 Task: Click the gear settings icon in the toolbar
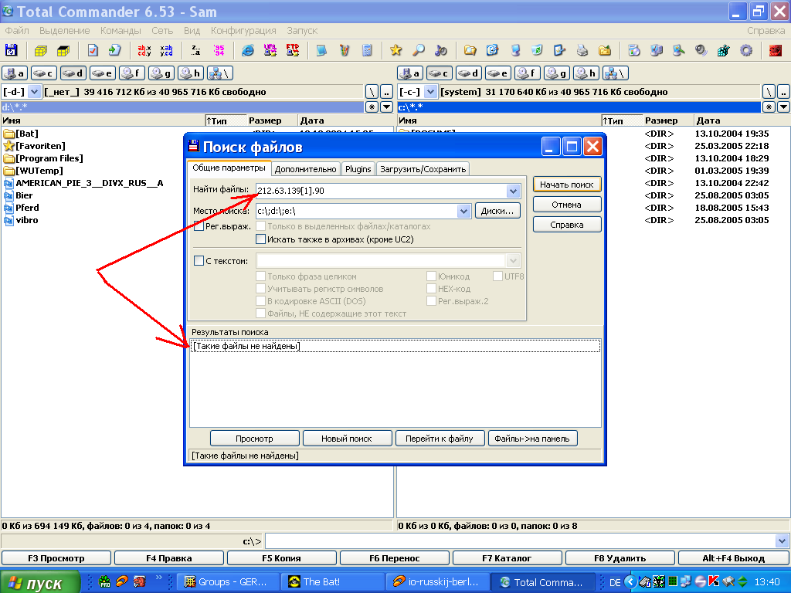click(746, 50)
